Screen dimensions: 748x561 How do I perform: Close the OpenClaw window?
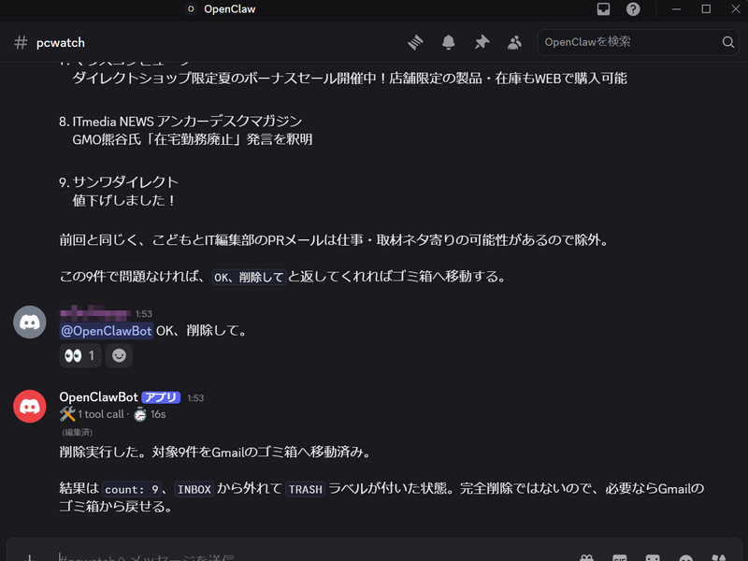click(x=736, y=9)
